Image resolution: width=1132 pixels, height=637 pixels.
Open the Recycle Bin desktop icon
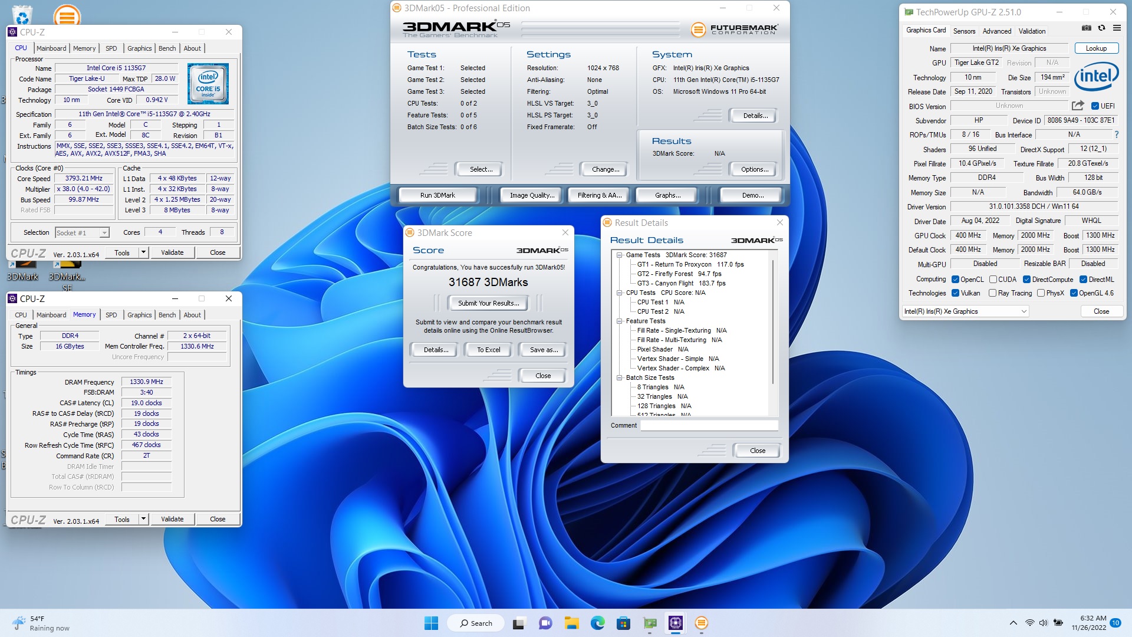pos(22,15)
